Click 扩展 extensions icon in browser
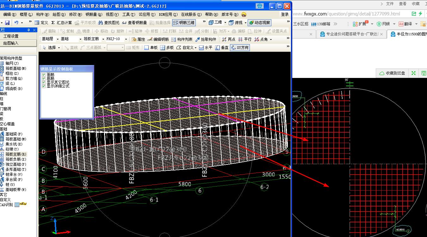The height and width of the screenshot is (237, 427). click(359, 24)
